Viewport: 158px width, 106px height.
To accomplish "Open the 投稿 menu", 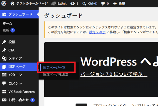I will [12, 42].
